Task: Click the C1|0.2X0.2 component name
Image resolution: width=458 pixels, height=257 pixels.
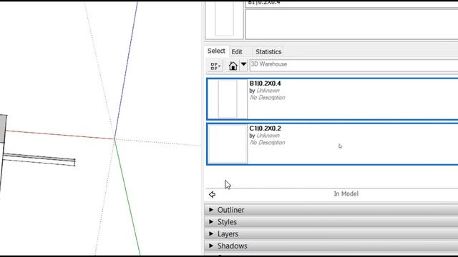Action: (265, 128)
